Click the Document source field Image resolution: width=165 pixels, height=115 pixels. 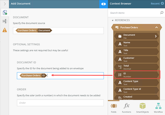[x=58, y=30]
